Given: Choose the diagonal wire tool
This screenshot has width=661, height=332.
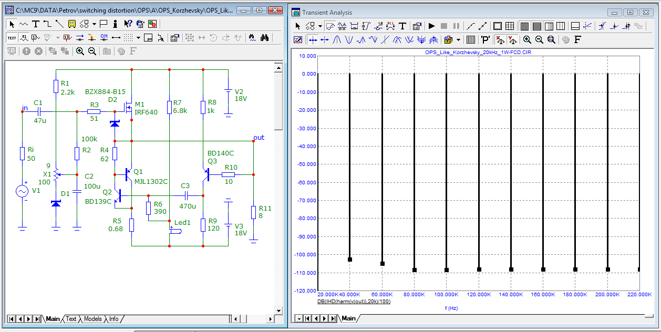Looking at the screenshot, I should [59, 24].
